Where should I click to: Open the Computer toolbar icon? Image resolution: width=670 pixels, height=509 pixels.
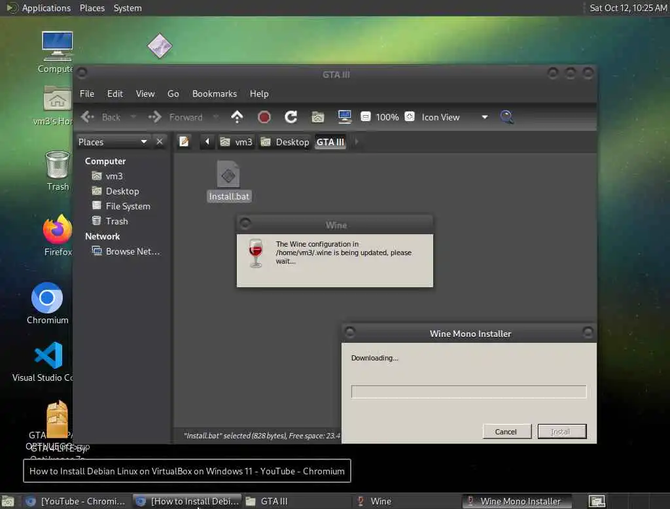344,116
